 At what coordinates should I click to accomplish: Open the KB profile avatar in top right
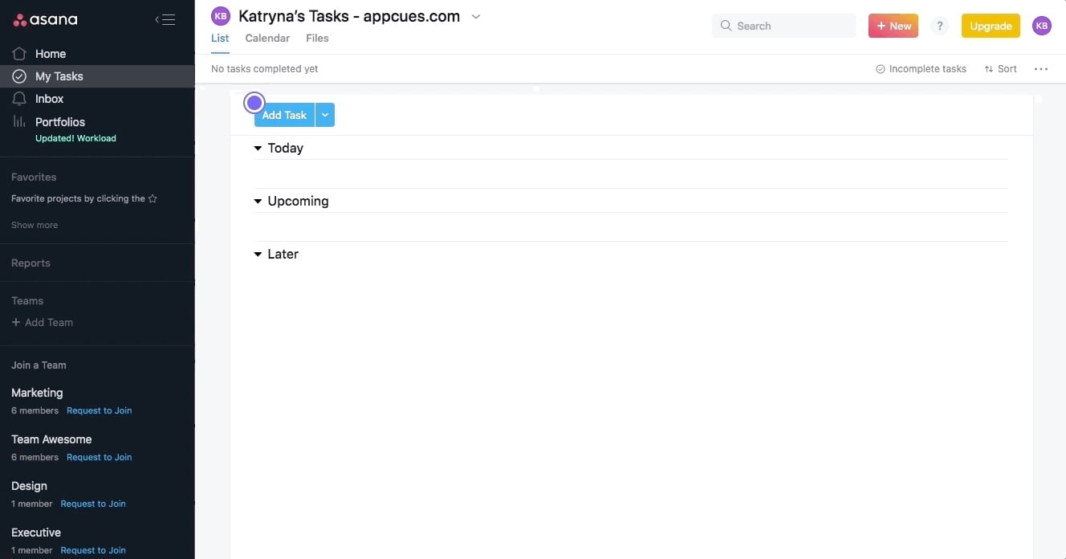pyautogui.click(x=1041, y=26)
